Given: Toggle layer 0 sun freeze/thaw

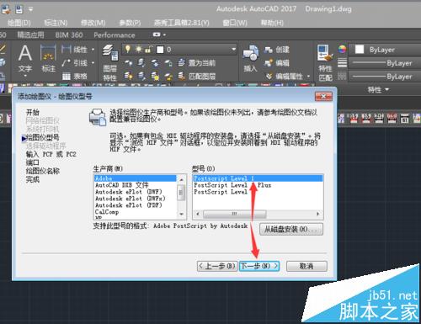Looking at the screenshot, I should [138, 50].
